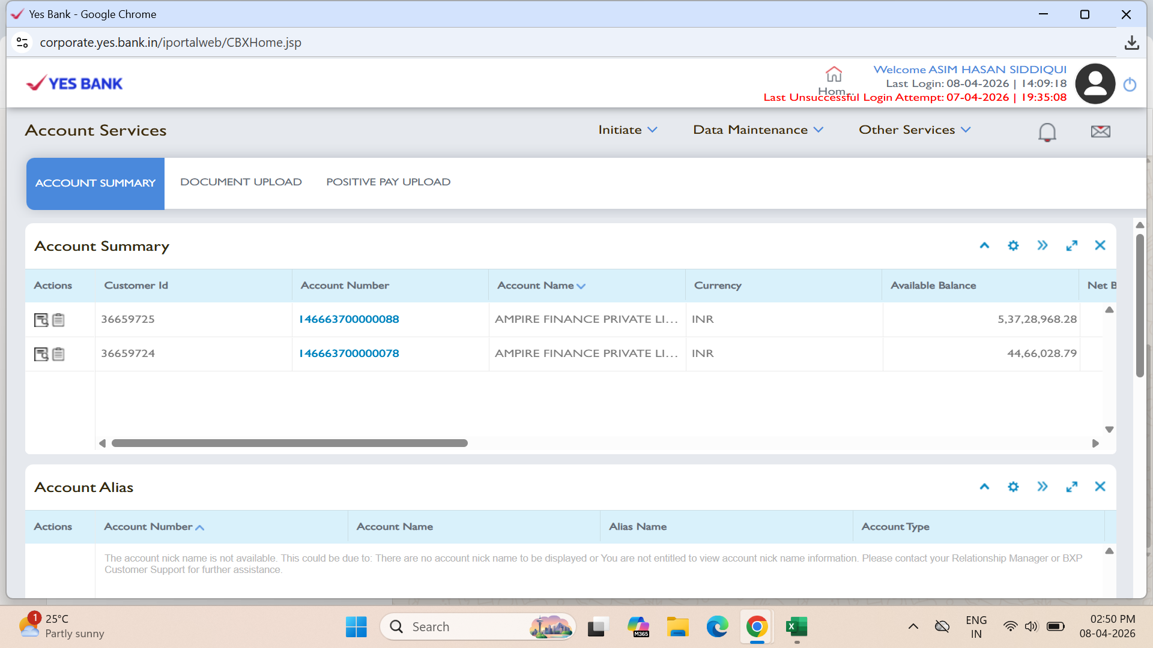Select the Account Summary tab

(x=95, y=184)
